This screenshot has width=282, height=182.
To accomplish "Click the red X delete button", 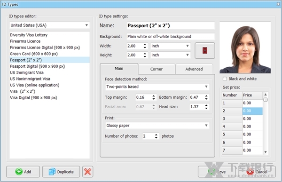I will pyautogui.click(x=87, y=172).
